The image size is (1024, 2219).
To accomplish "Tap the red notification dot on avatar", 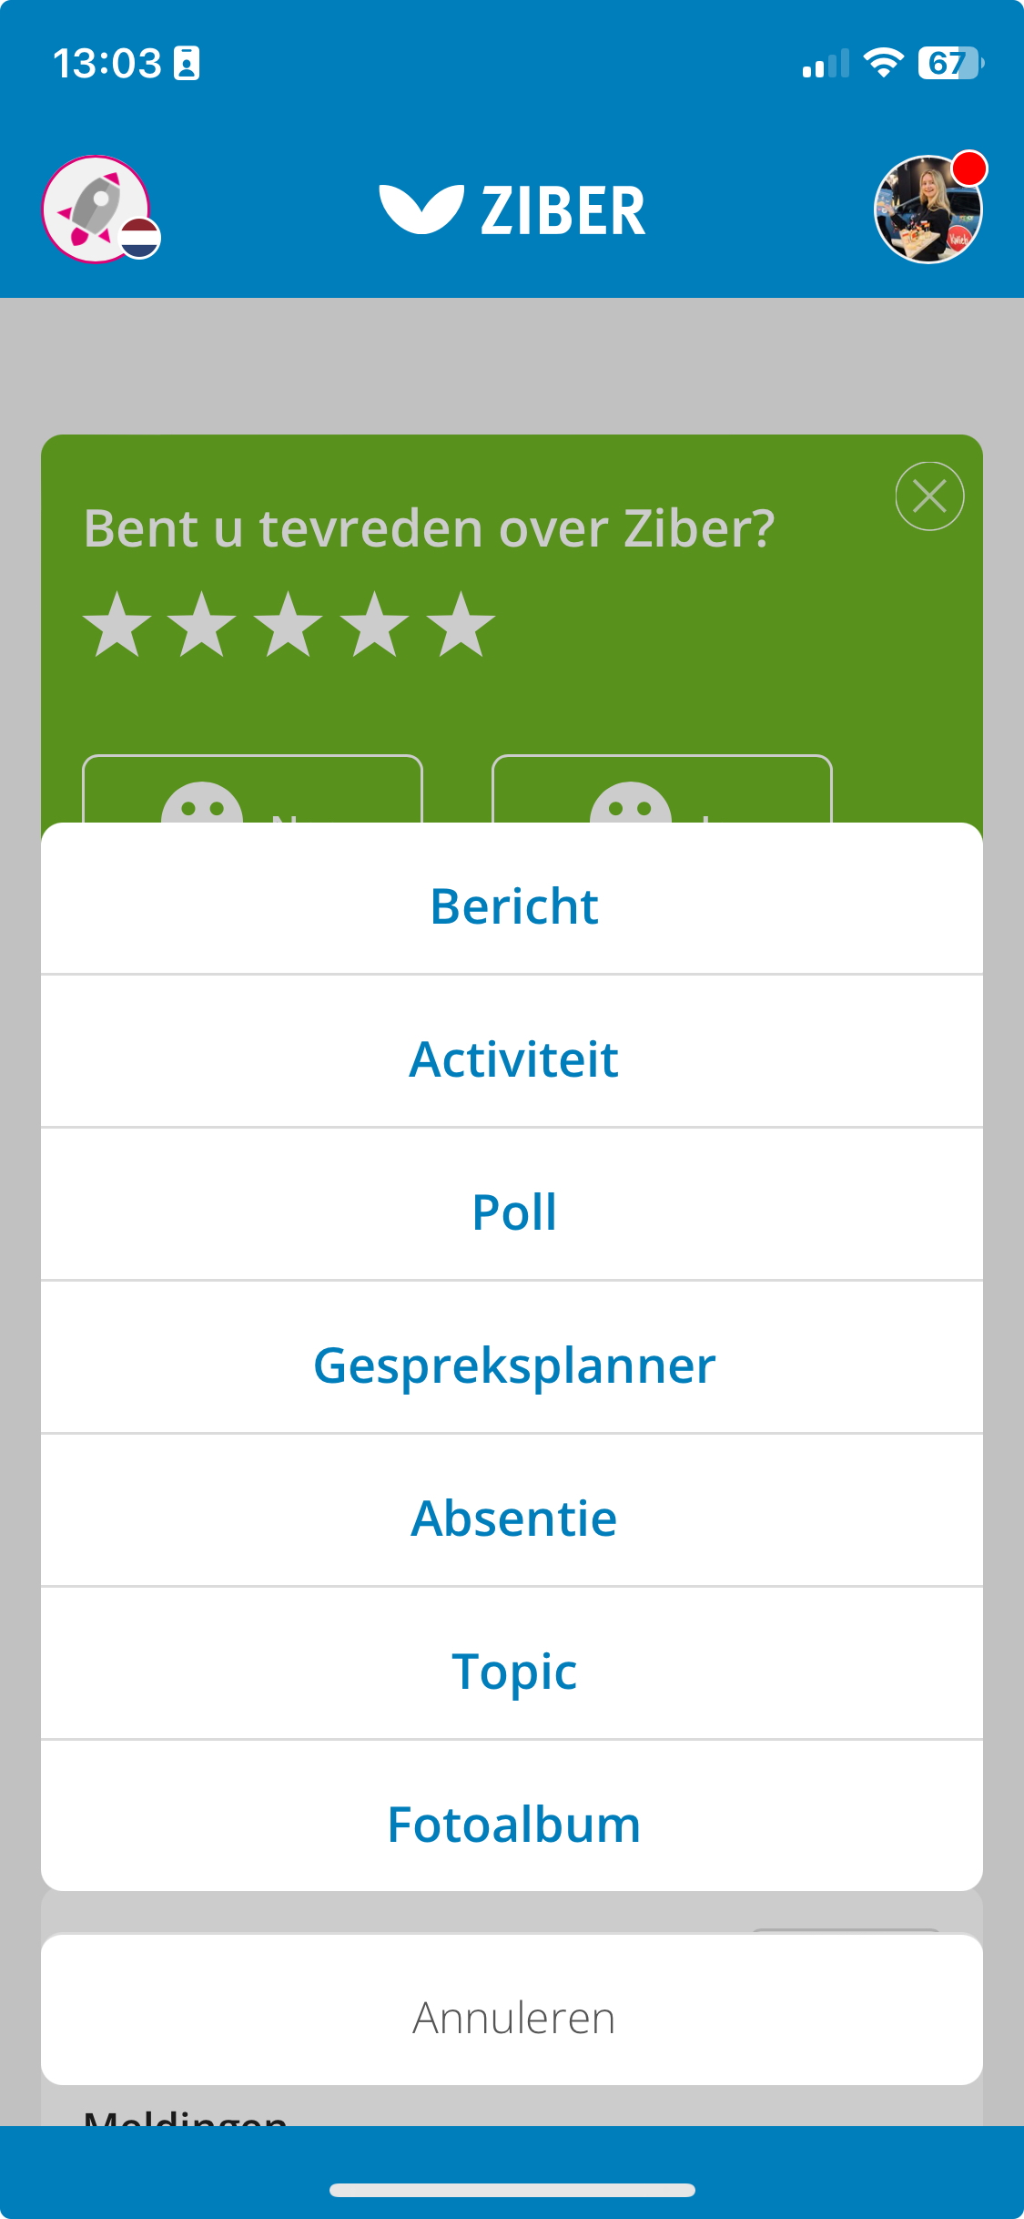I will point(969,169).
